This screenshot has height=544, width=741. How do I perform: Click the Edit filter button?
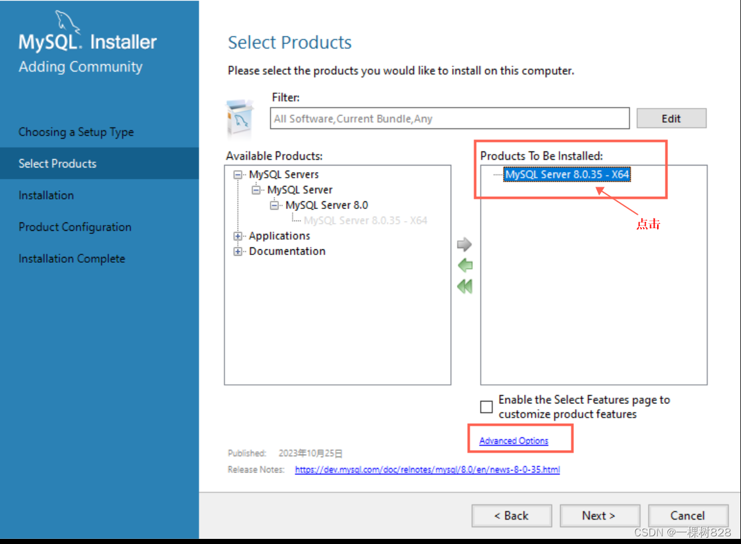point(671,118)
